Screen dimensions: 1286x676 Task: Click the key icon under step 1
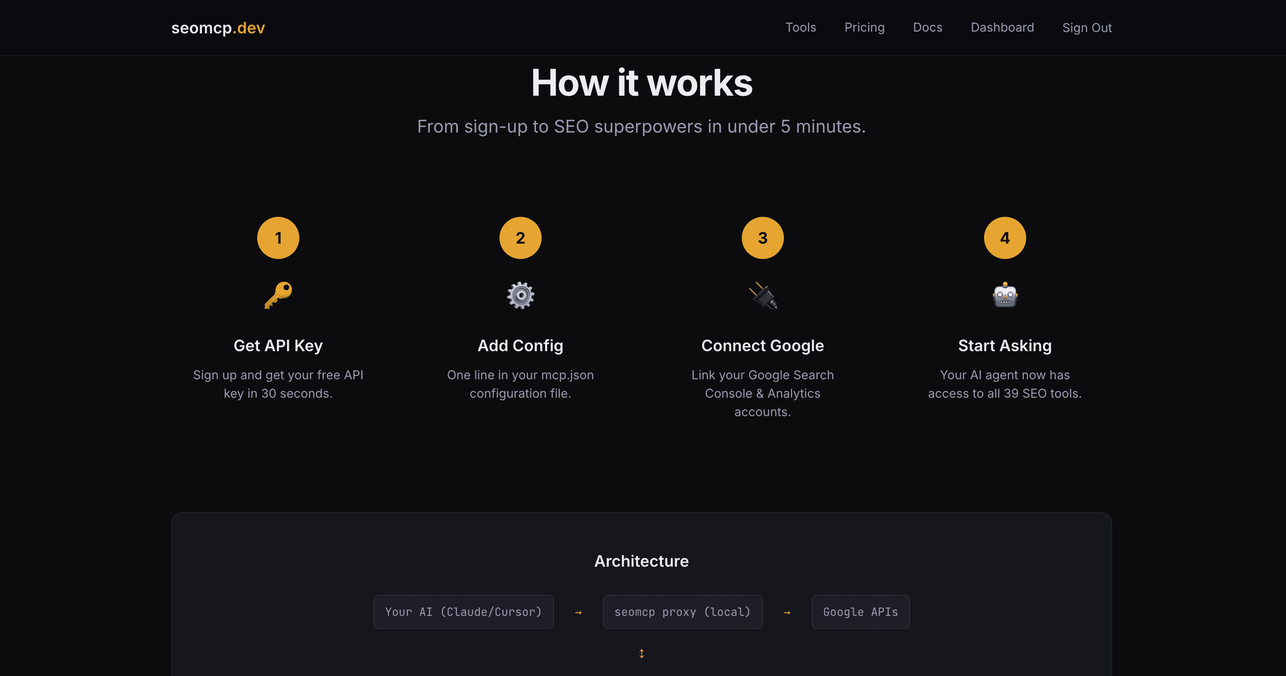click(278, 295)
